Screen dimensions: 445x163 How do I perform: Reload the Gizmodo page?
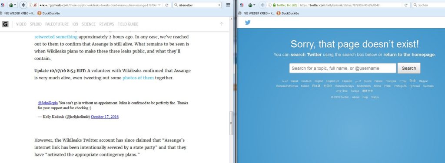tap(167, 5)
